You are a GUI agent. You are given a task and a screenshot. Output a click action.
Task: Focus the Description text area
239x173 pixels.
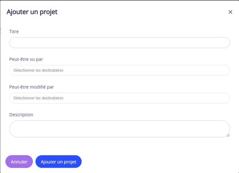[x=119, y=129]
